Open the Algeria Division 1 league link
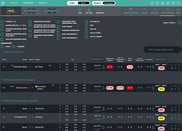 click(x=14, y=52)
